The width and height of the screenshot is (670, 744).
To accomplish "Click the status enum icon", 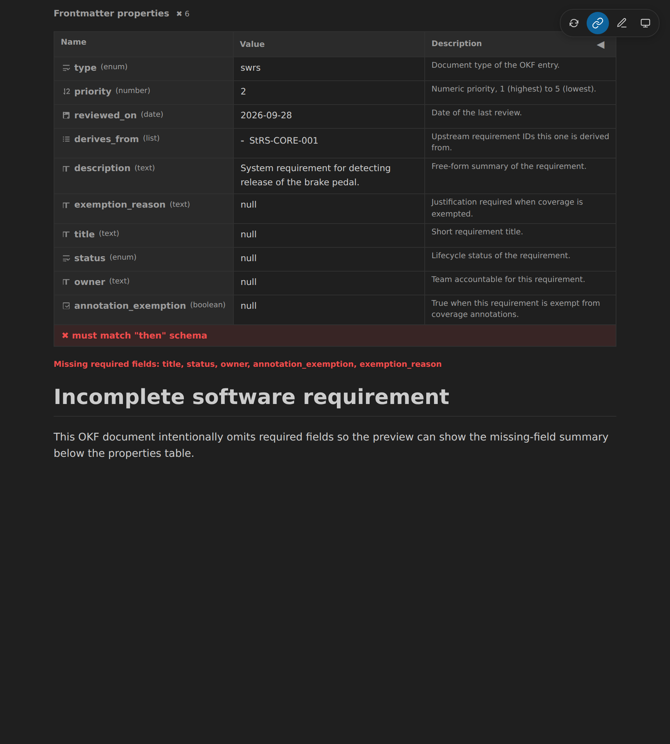I will 66,258.
